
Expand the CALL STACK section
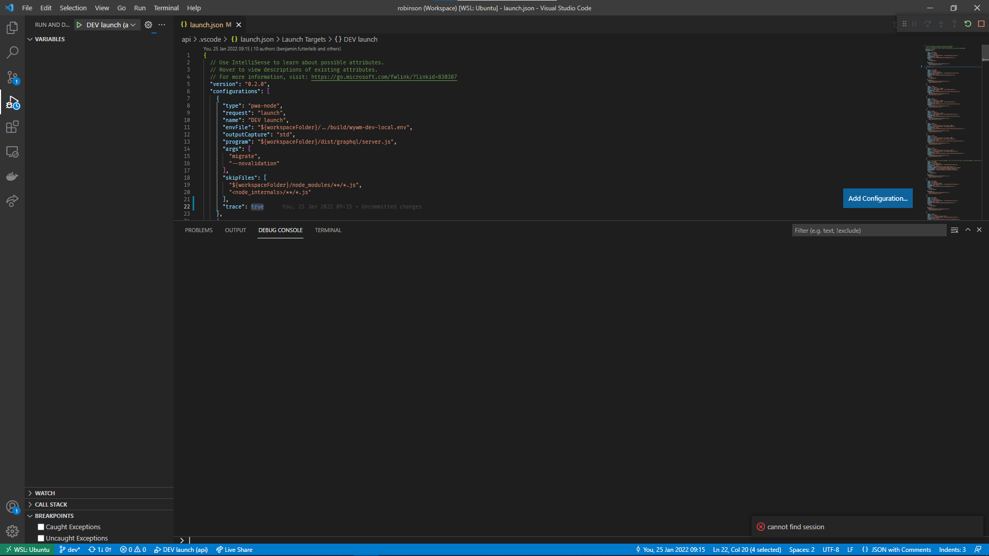pos(50,505)
